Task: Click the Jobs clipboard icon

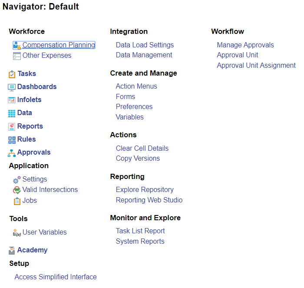Action: coord(17,201)
